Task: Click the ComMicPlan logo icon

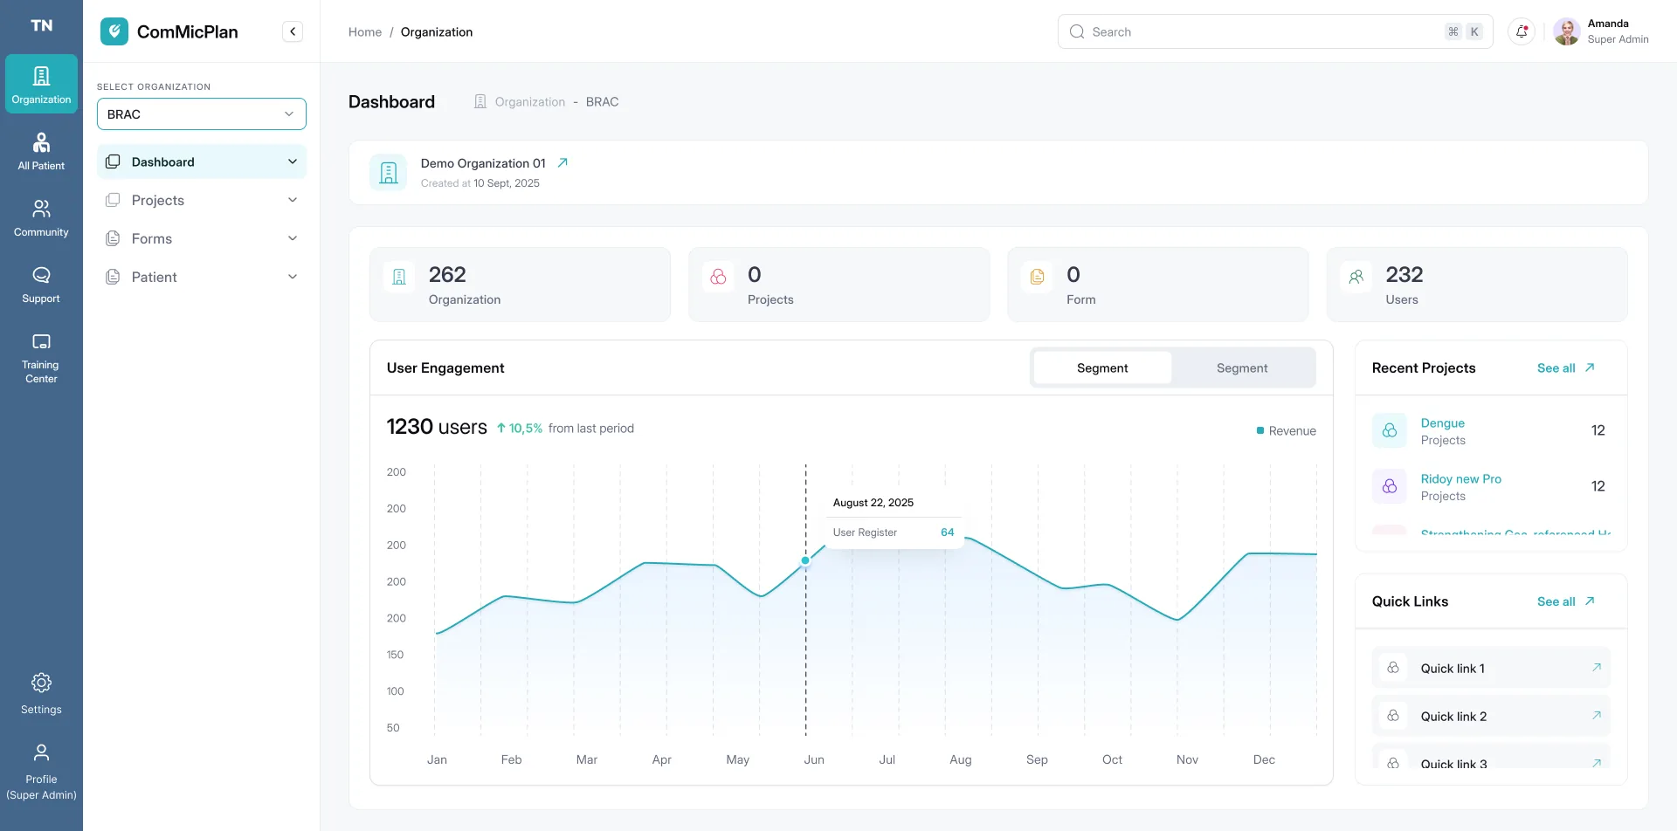Action: pos(114,31)
